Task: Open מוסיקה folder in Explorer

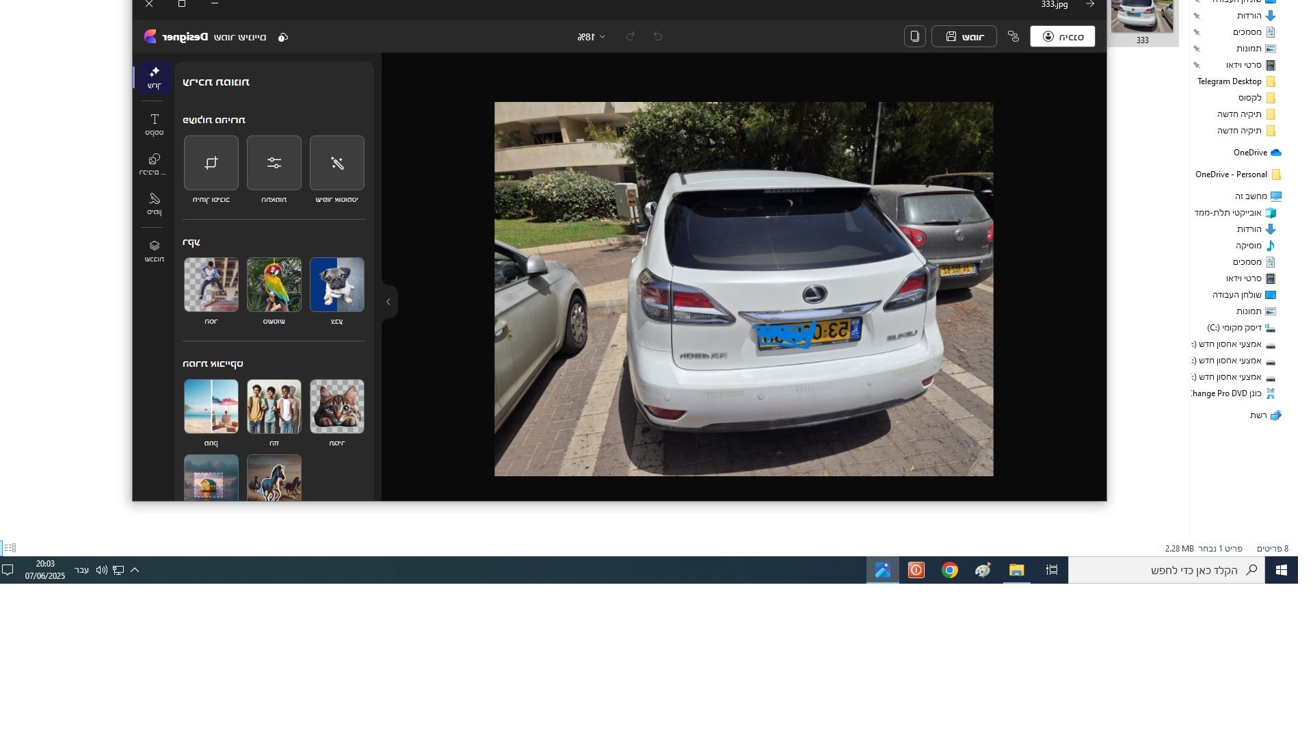Action: 1256,246
